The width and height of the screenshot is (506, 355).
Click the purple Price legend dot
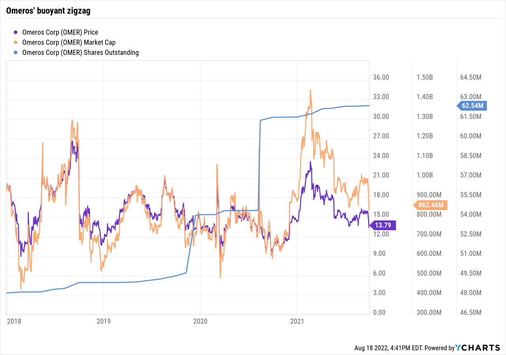[x=16, y=32]
